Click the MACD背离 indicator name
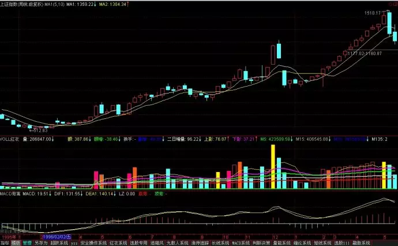 coord(10,193)
